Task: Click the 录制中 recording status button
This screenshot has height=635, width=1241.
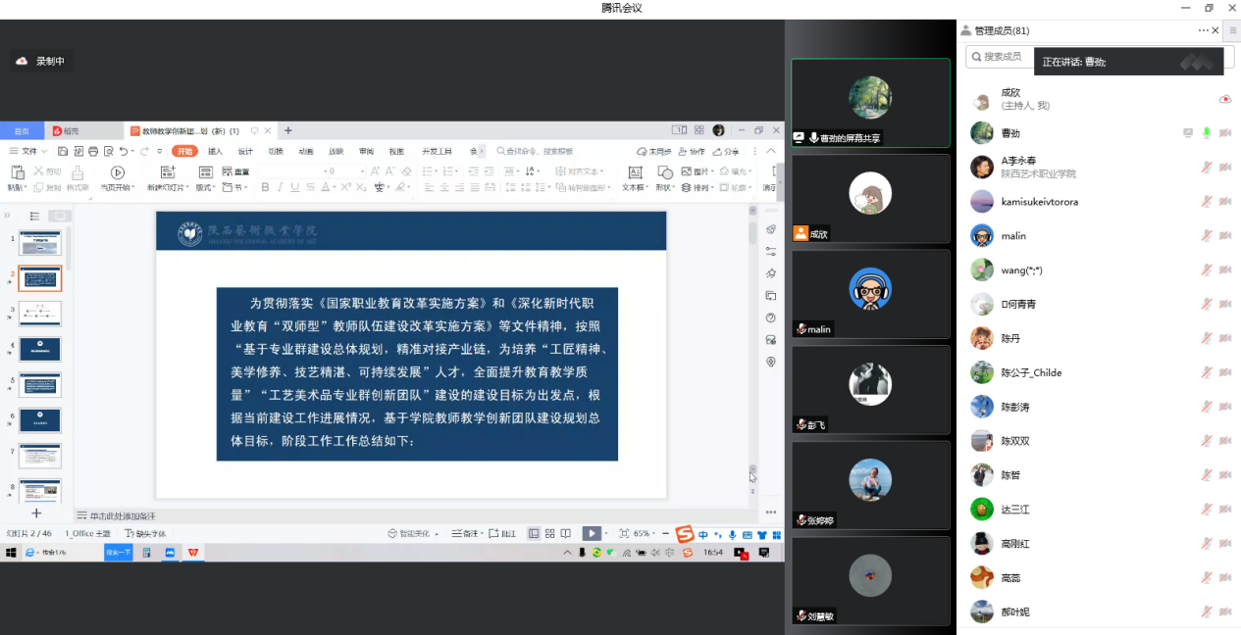Action: point(41,61)
